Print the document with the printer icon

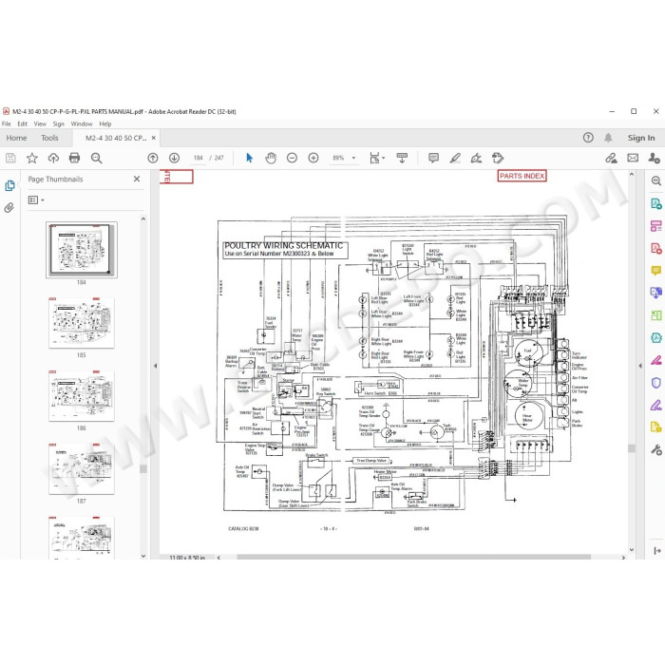coord(75,159)
